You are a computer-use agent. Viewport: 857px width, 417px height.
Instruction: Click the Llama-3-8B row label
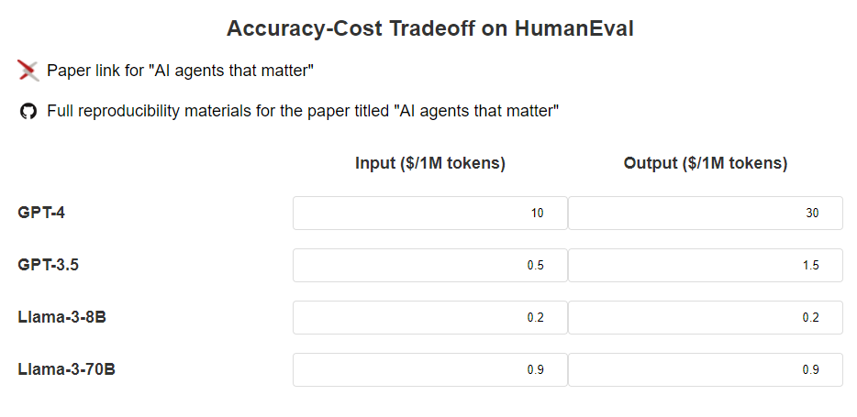point(61,318)
